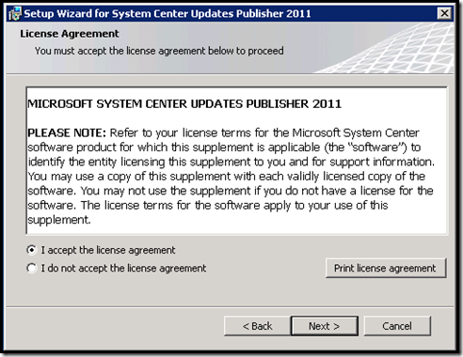Click the window title 'Setup Wizard for System Center Updates Publisher 2011'
This screenshot has width=463, height=357.
point(168,13)
